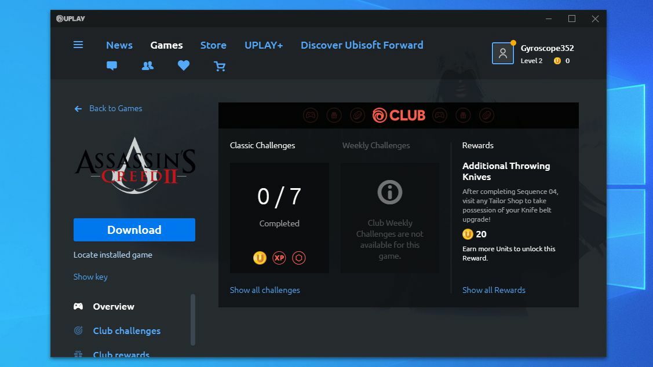Image resolution: width=653 pixels, height=367 pixels.
Task: Click the Level 2 label
Action: click(x=531, y=61)
